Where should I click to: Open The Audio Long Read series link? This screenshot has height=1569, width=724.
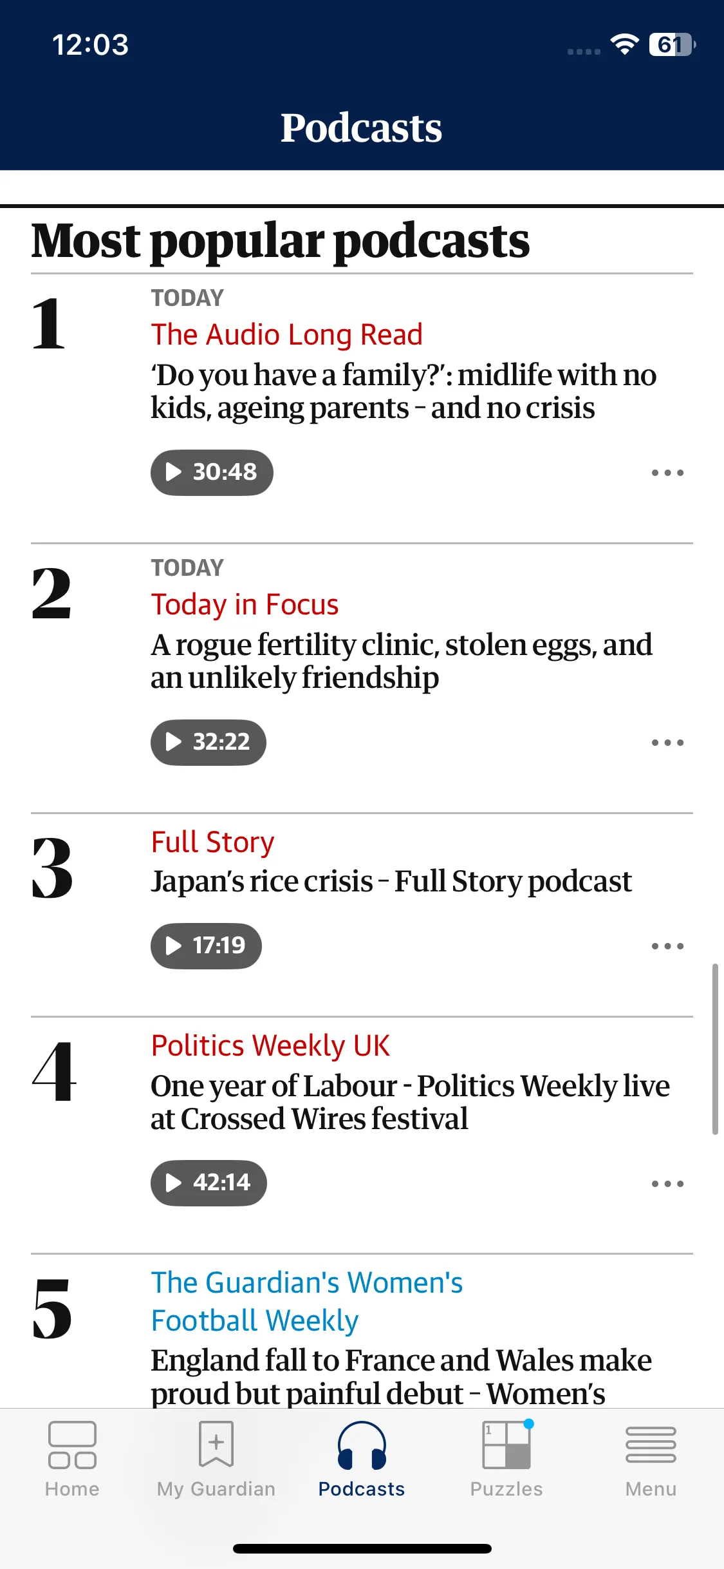(x=286, y=335)
